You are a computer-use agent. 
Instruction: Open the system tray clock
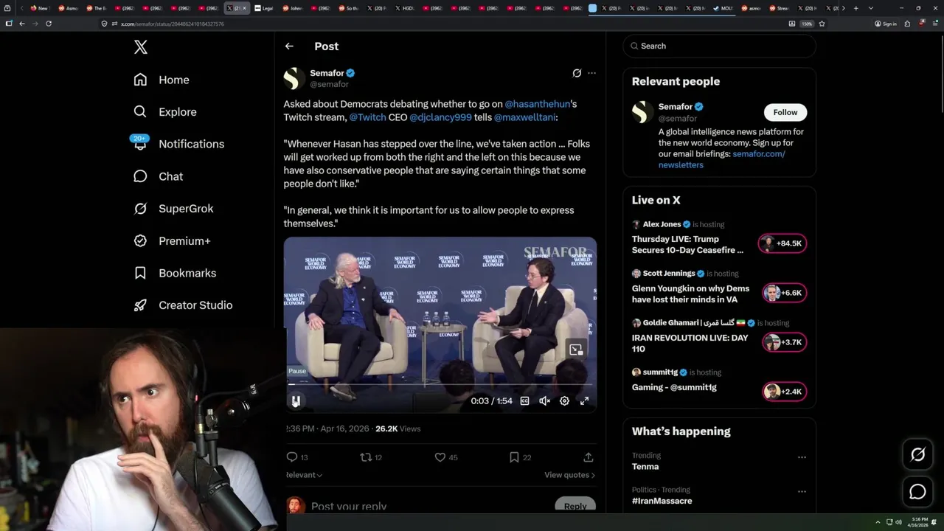pyautogui.click(x=920, y=522)
